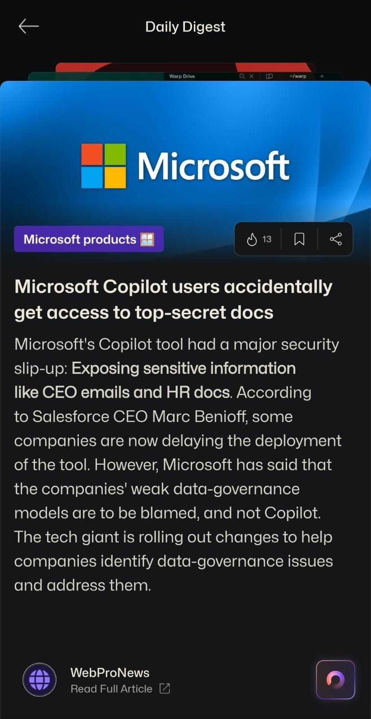Select the red card peeking at top
371x719 pixels.
click(x=185, y=67)
